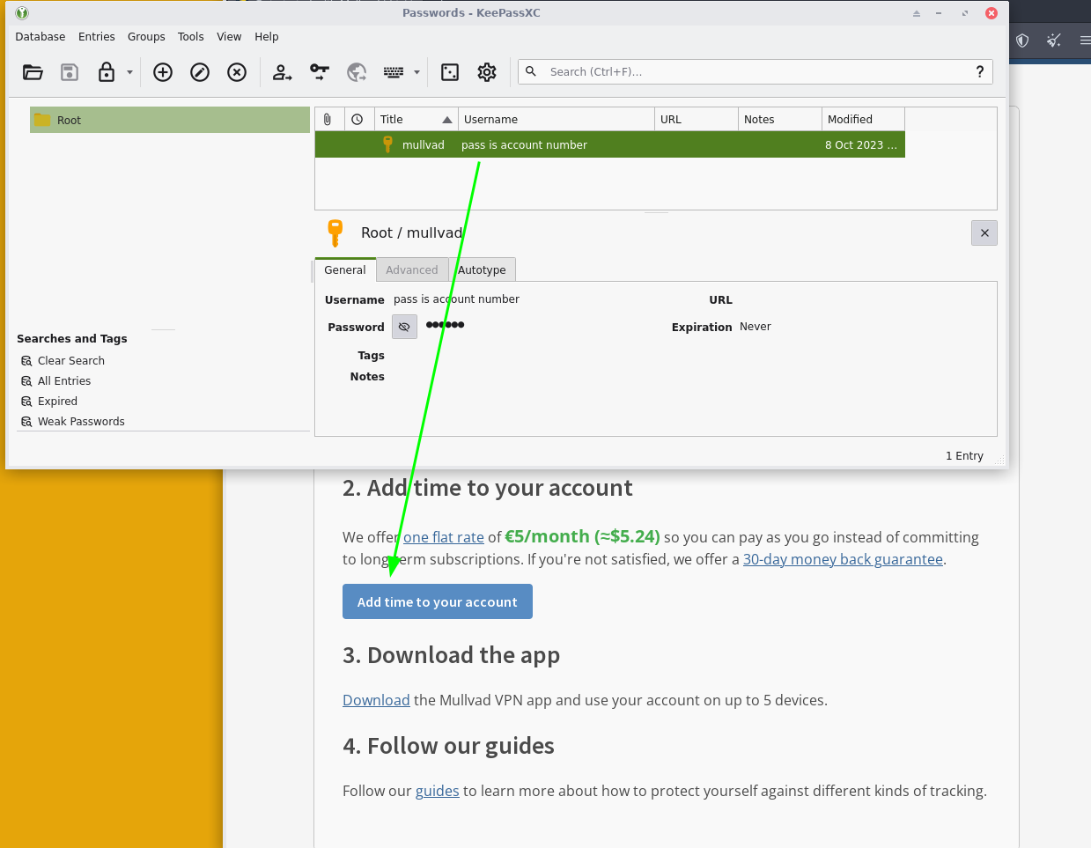1091x848 pixels.
Task: Open the guides link in the browser page
Action: click(438, 791)
